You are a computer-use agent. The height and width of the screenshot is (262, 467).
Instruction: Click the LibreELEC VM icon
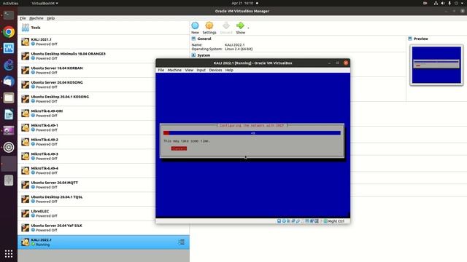[x=26, y=213]
